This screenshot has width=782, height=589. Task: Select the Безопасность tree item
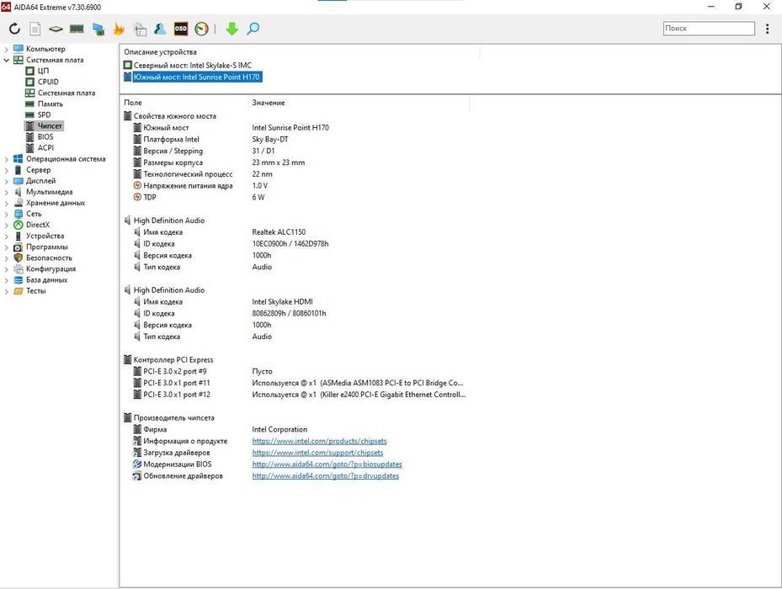click(49, 257)
